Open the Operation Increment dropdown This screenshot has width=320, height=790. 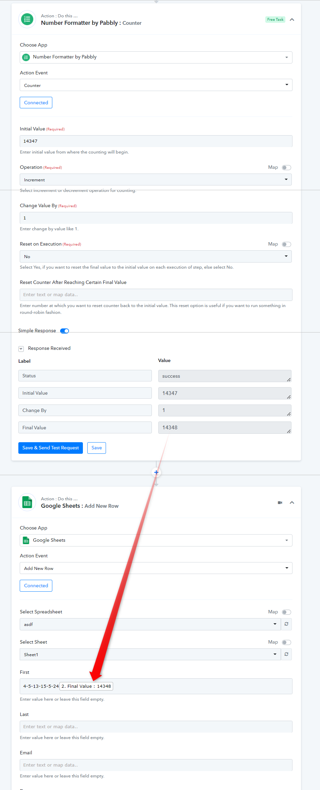[x=156, y=179]
